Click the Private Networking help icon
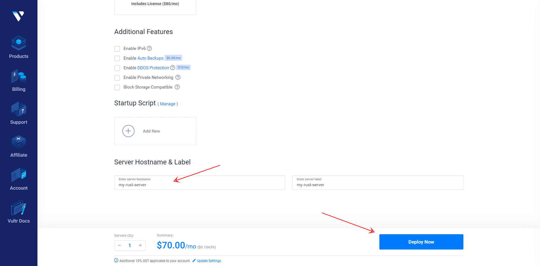The height and width of the screenshot is (266, 540). (178, 77)
